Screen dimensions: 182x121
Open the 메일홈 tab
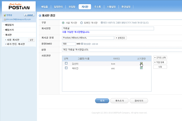pos(45,7)
